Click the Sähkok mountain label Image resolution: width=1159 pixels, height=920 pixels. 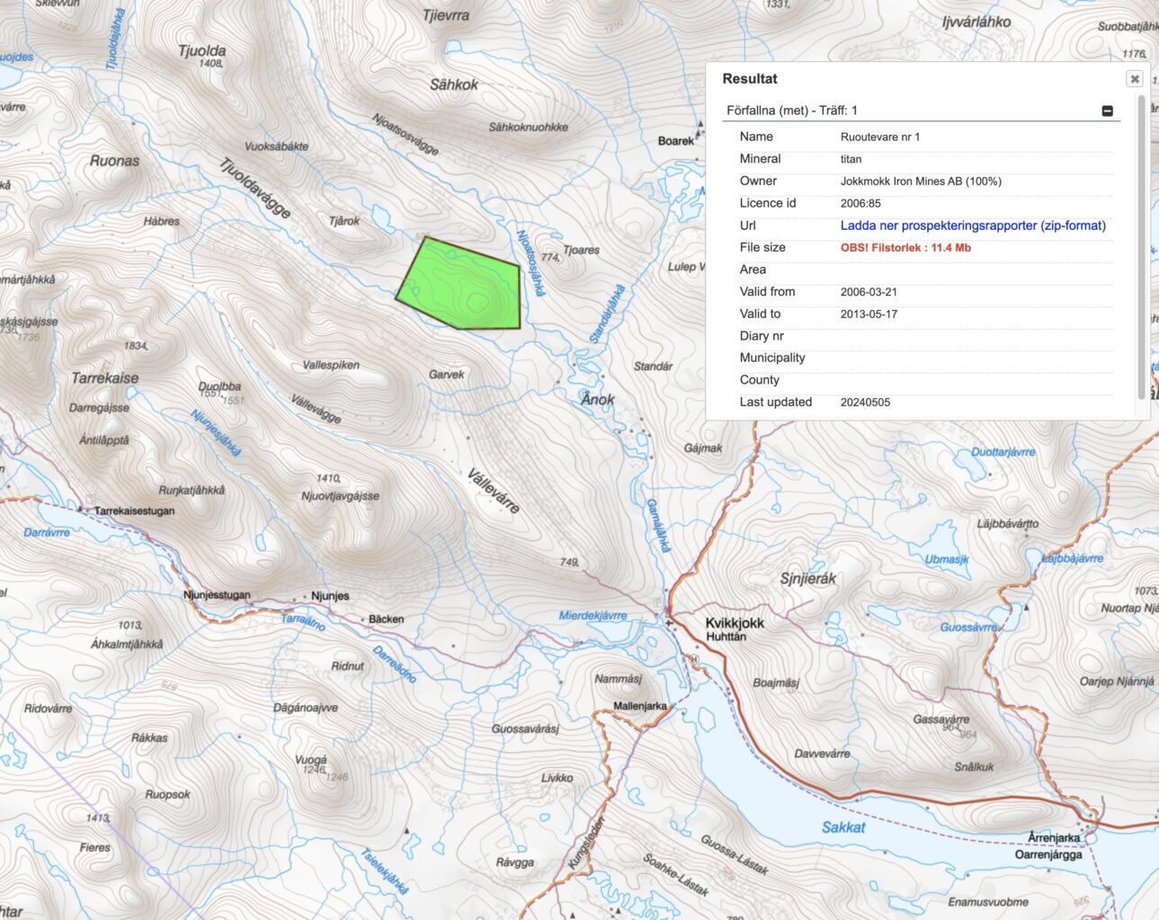point(454,84)
